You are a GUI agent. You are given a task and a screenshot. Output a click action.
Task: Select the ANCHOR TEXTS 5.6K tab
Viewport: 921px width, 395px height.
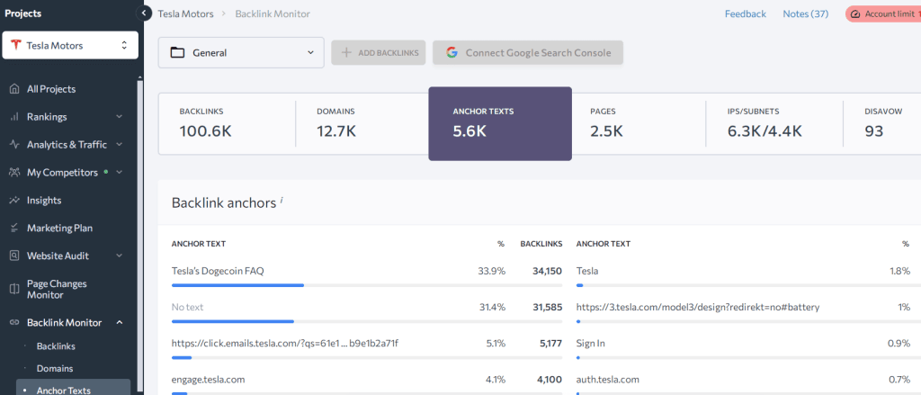pyautogui.click(x=500, y=123)
